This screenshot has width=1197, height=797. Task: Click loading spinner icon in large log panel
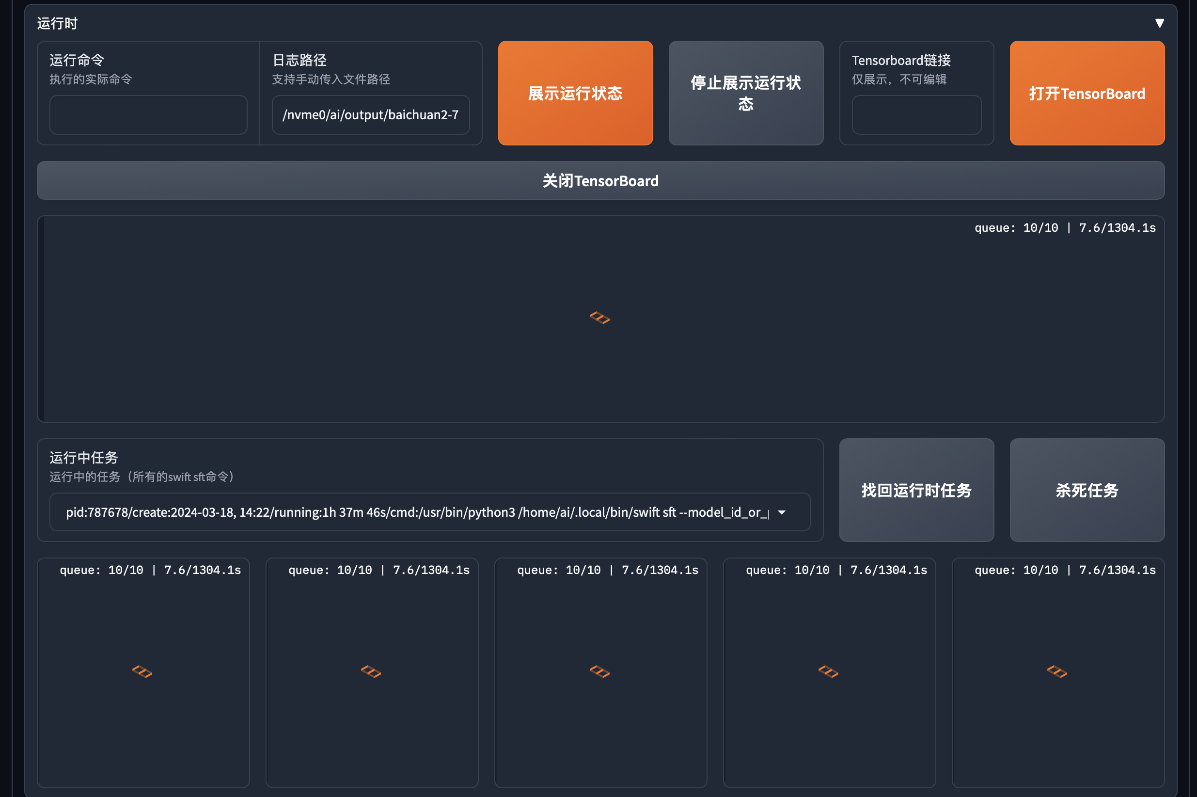pos(599,318)
